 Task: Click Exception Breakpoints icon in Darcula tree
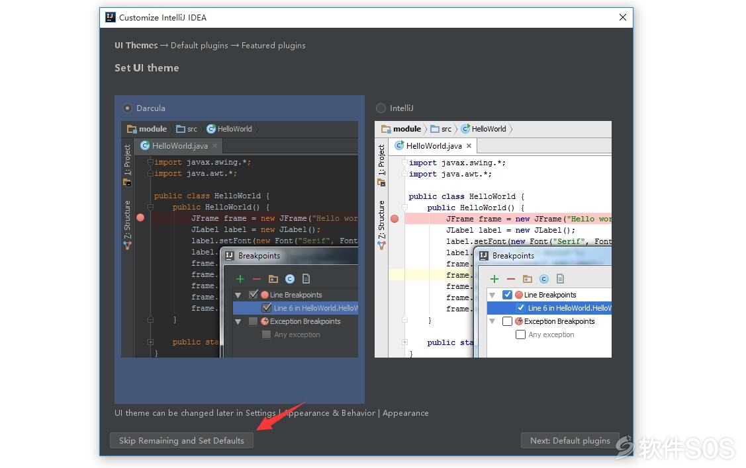[265, 321]
